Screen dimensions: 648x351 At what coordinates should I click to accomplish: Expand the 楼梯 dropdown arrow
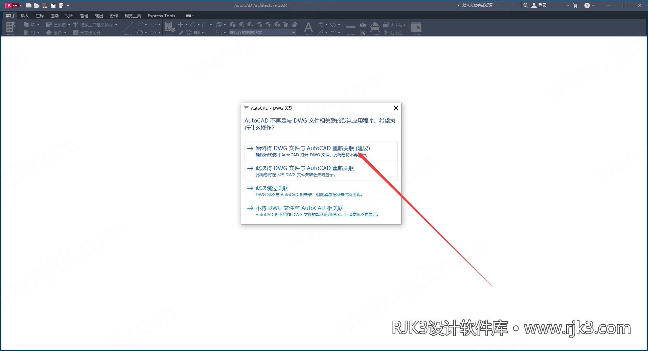pos(65,33)
